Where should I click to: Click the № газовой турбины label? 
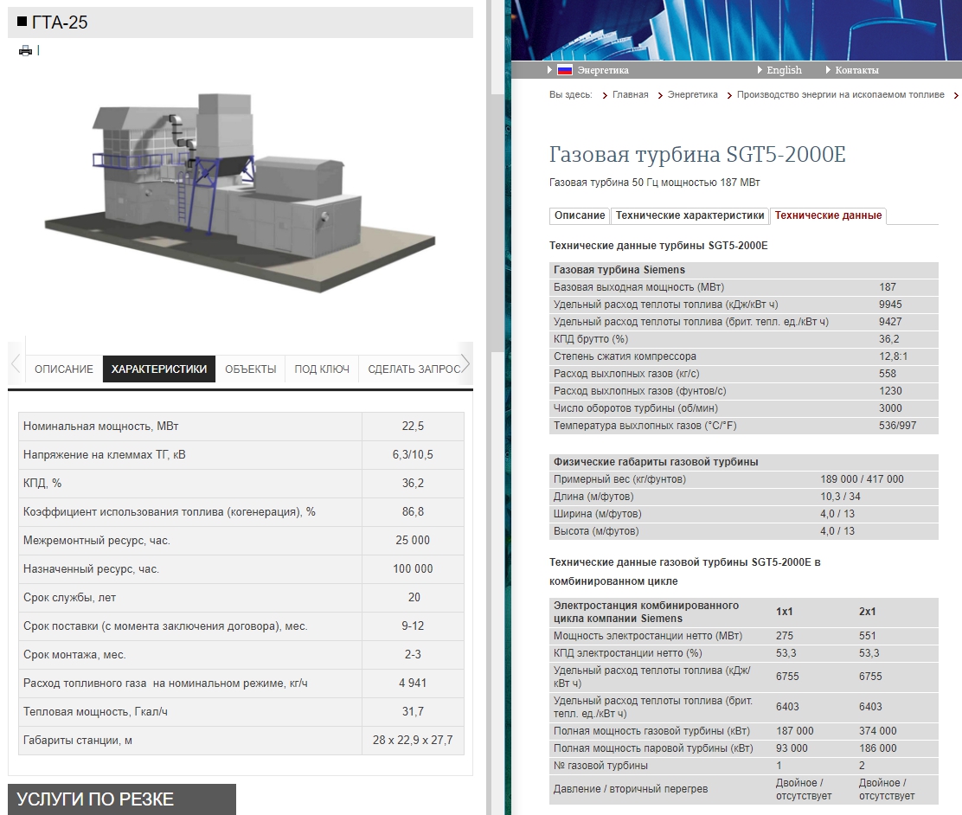600,766
